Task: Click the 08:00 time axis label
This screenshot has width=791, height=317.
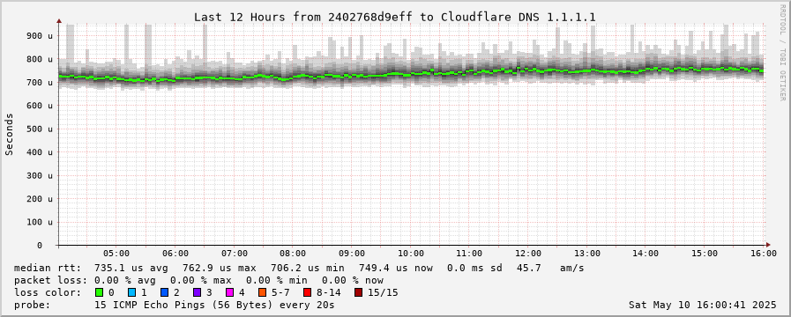Action: [293, 254]
